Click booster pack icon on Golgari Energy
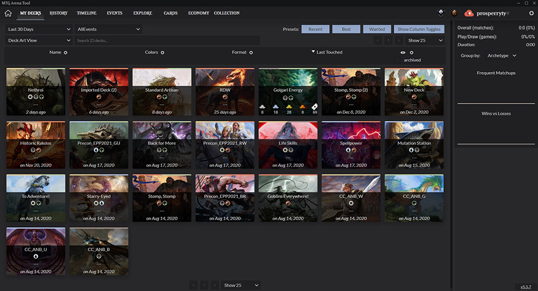Image resolution: width=538 pixels, height=291 pixels. tap(315, 107)
